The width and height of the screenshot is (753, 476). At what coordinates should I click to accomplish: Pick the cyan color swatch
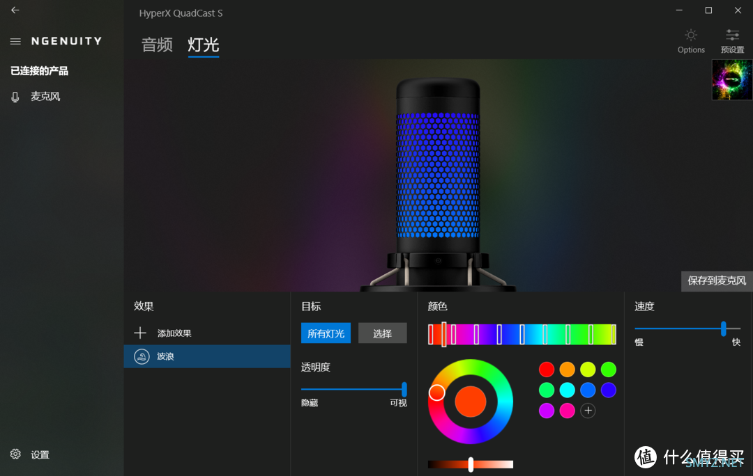pyautogui.click(x=567, y=390)
